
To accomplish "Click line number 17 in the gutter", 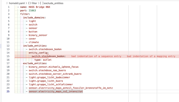I will (x=8, y=63).
